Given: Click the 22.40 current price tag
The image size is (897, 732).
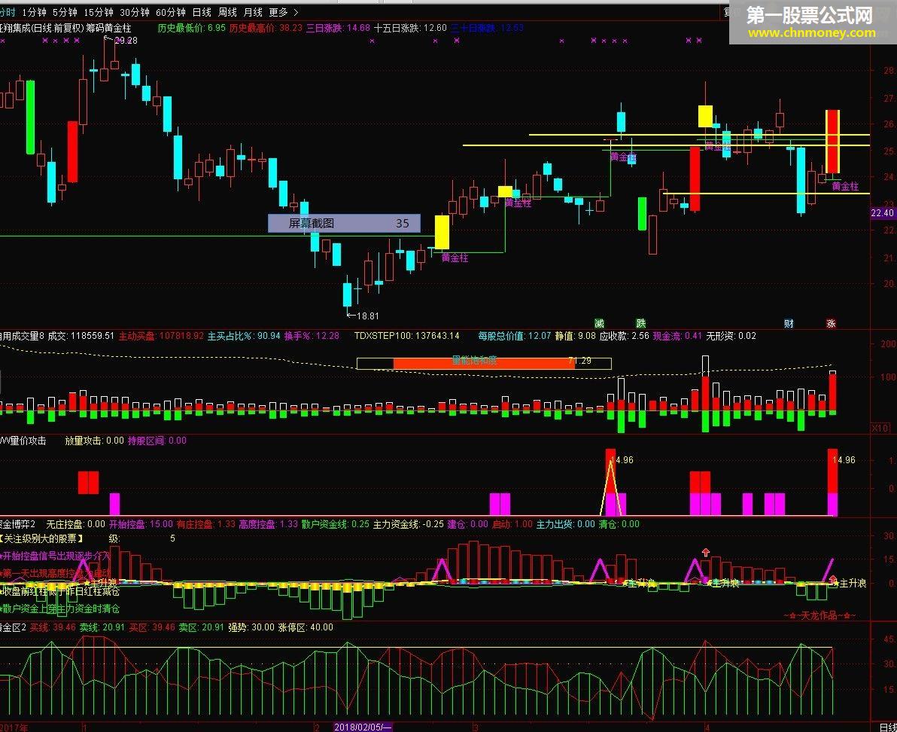Looking at the screenshot, I should [x=882, y=213].
